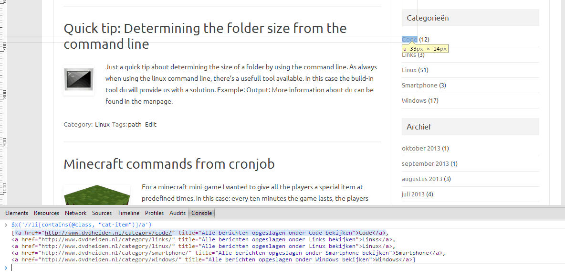Select the Console tab

point(201,213)
